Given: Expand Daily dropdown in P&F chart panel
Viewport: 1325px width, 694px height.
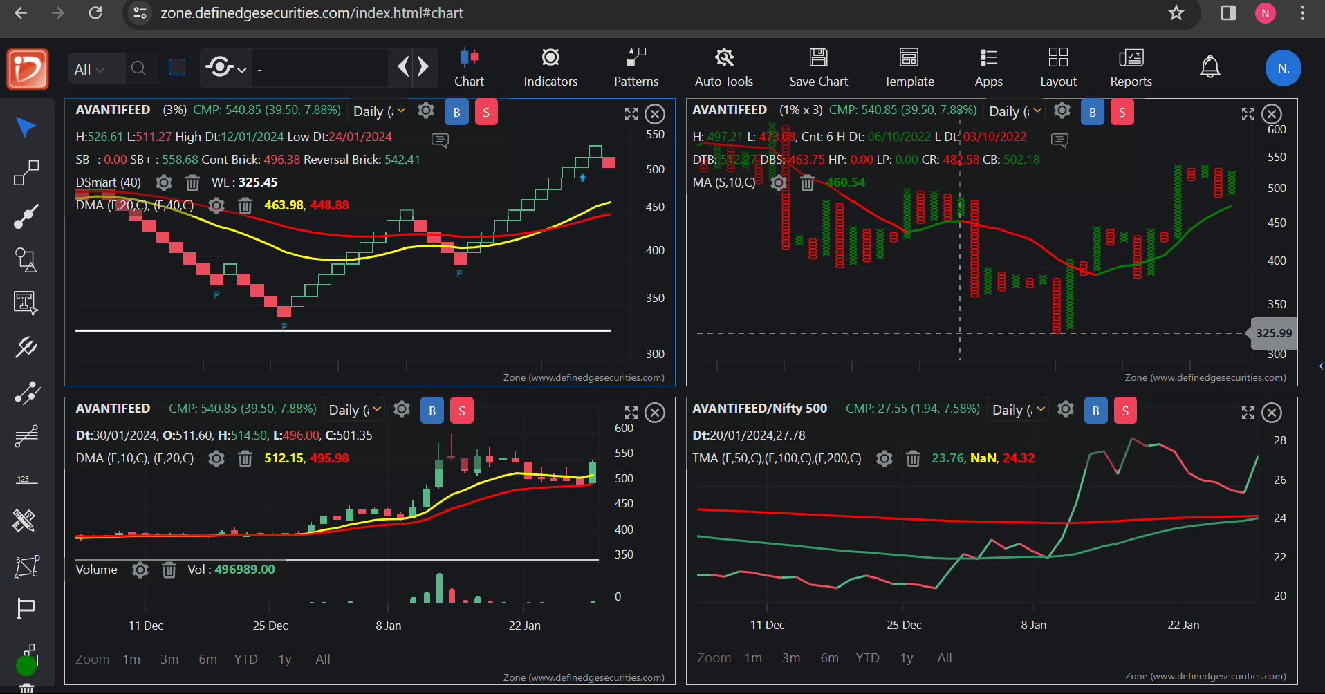Looking at the screenshot, I should [x=1015, y=111].
